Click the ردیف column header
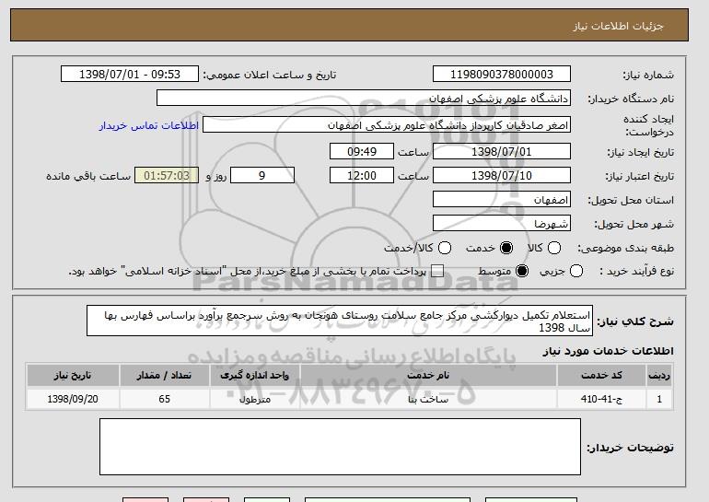Image resolution: width=709 pixels, height=502 pixels. pyautogui.click(x=659, y=376)
